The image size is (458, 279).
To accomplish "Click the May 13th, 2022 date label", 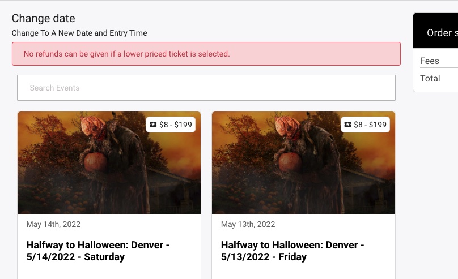I will click(248, 224).
